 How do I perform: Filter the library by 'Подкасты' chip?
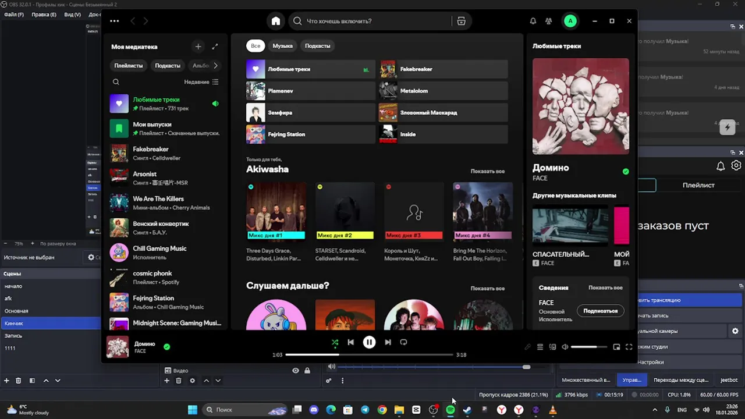[168, 66]
